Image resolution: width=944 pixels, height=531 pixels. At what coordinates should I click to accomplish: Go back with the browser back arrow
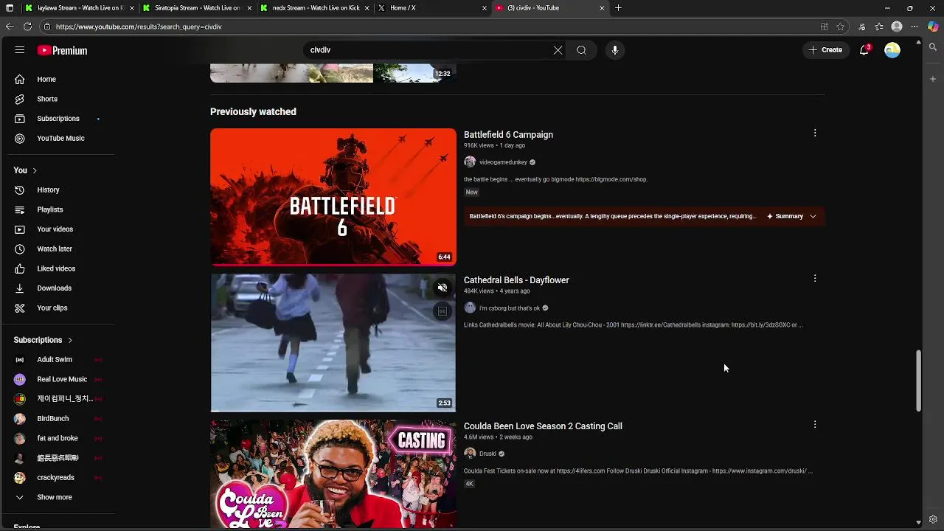click(x=9, y=27)
